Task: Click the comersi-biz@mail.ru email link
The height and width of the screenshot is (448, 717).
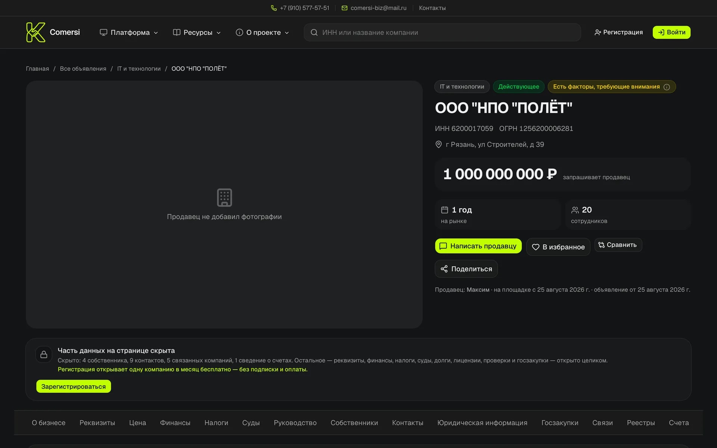Action: [x=378, y=8]
